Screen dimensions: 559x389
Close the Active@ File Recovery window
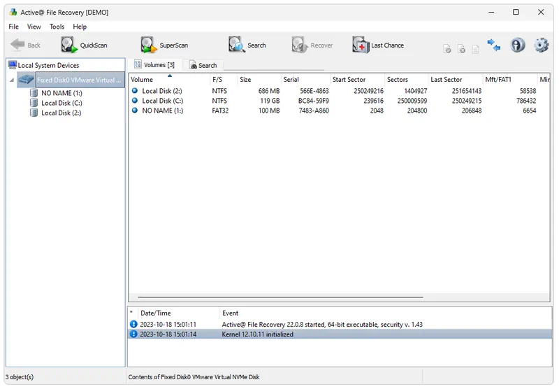coord(541,12)
